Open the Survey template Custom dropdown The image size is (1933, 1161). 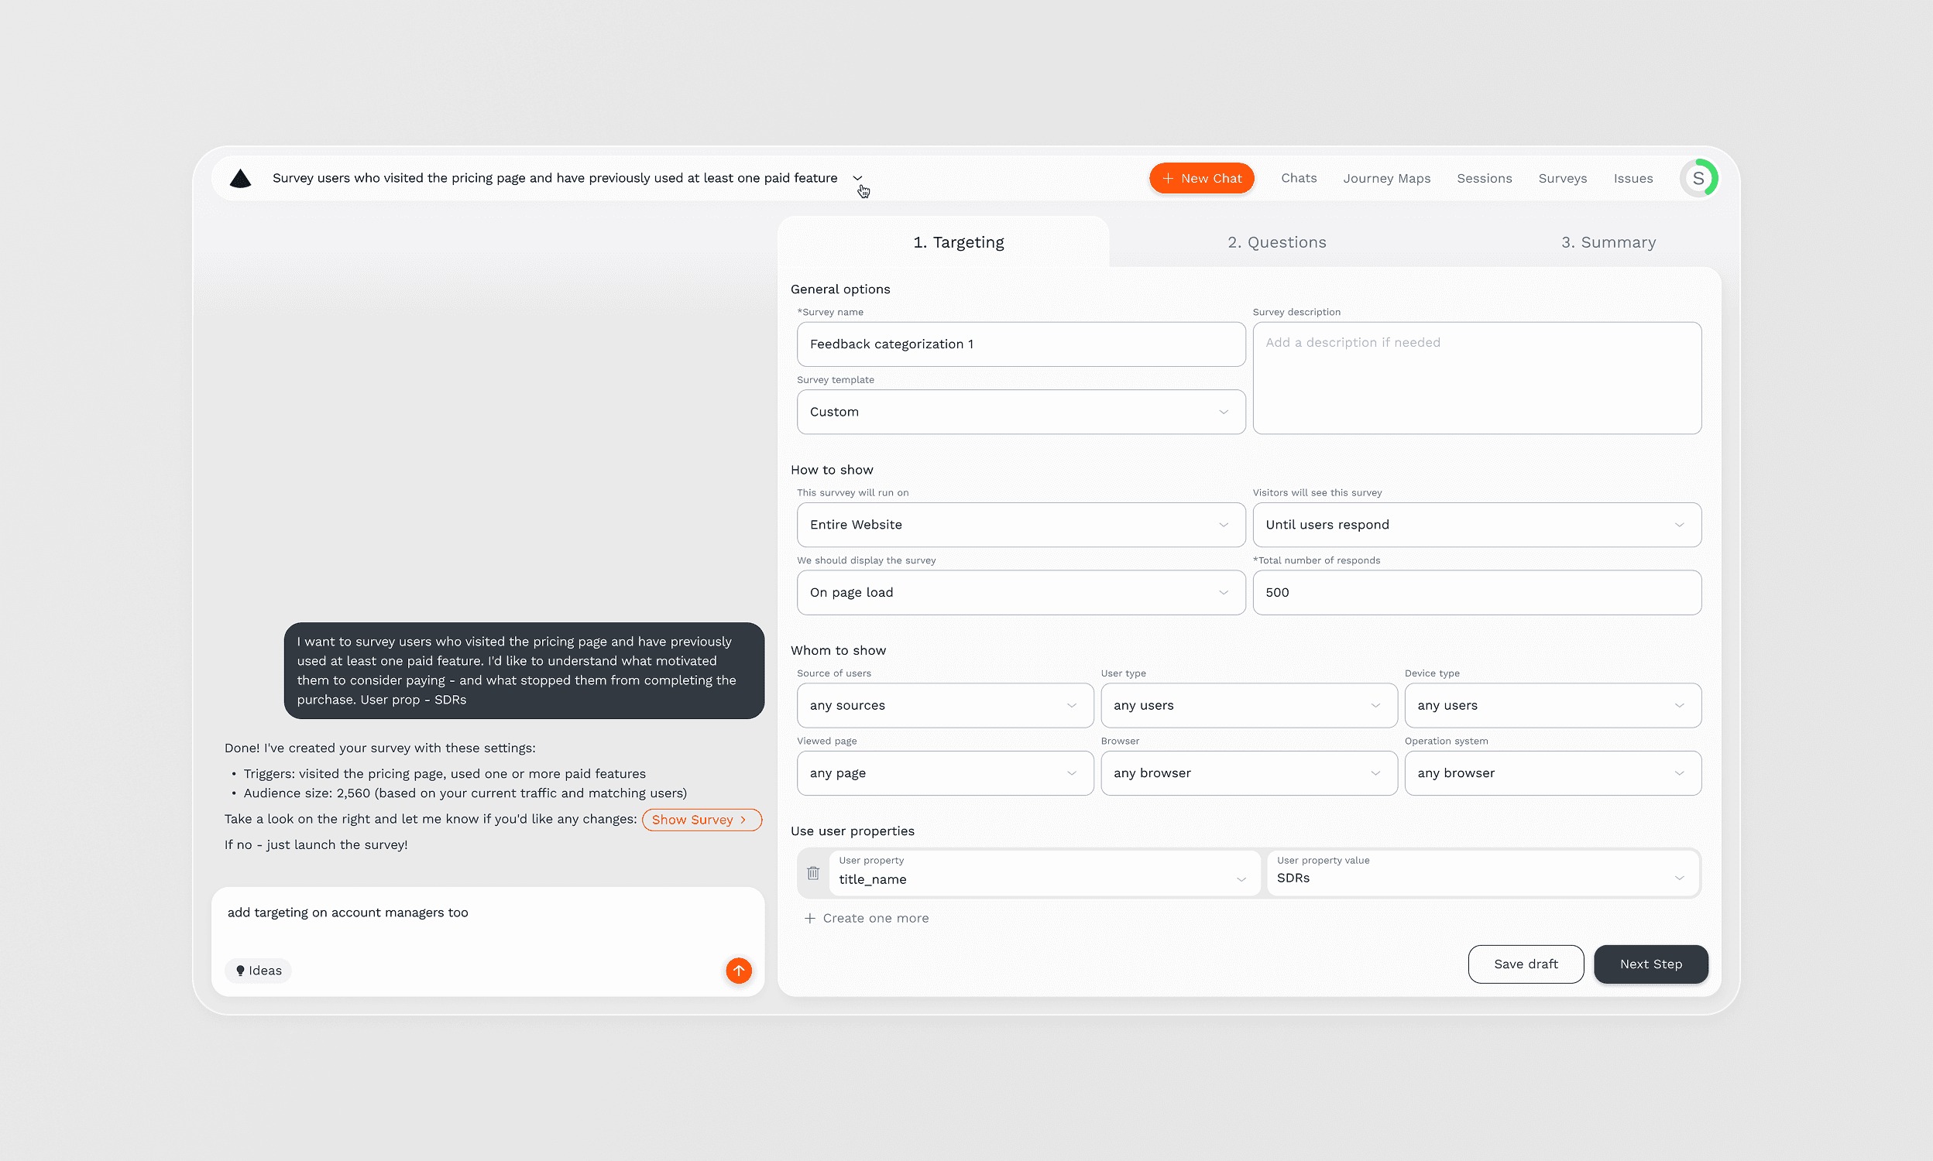1020,413
